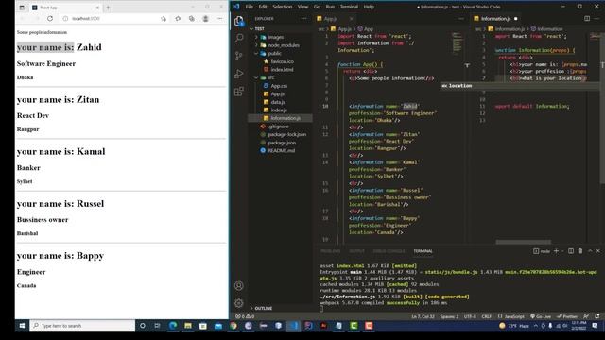Image resolution: width=605 pixels, height=340 pixels.
Task: Open Edge tab actions menu icon
Action: click(22, 8)
